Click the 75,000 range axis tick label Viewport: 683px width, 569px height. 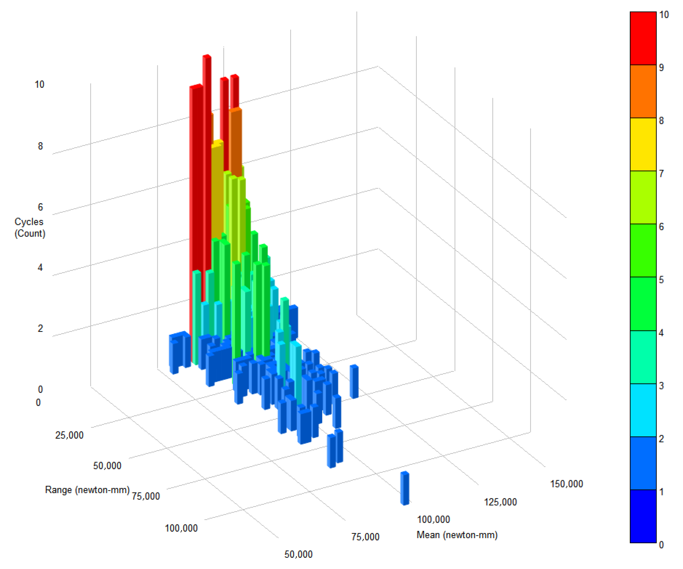point(146,496)
